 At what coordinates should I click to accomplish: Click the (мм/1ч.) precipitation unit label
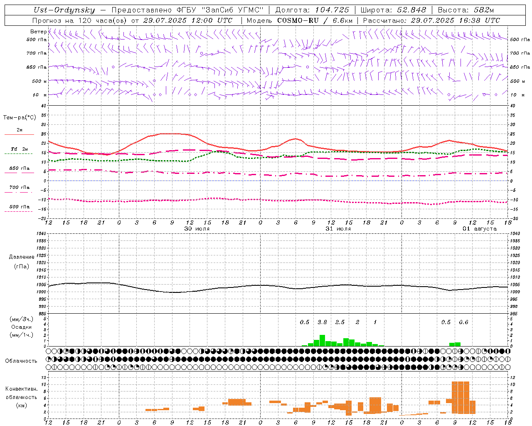pos(22,335)
